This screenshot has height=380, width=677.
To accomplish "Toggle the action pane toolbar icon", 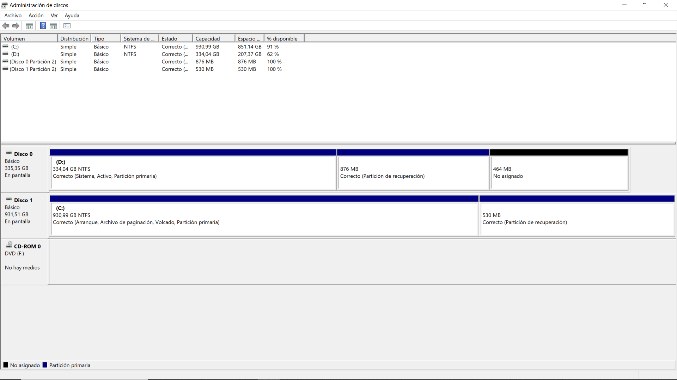I will tap(53, 26).
